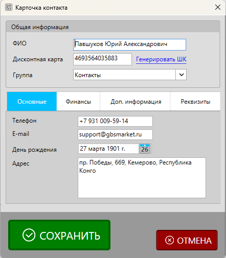Click the Генерировать ШК link
This screenshot has width=226, height=258.
pyautogui.click(x=161, y=59)
